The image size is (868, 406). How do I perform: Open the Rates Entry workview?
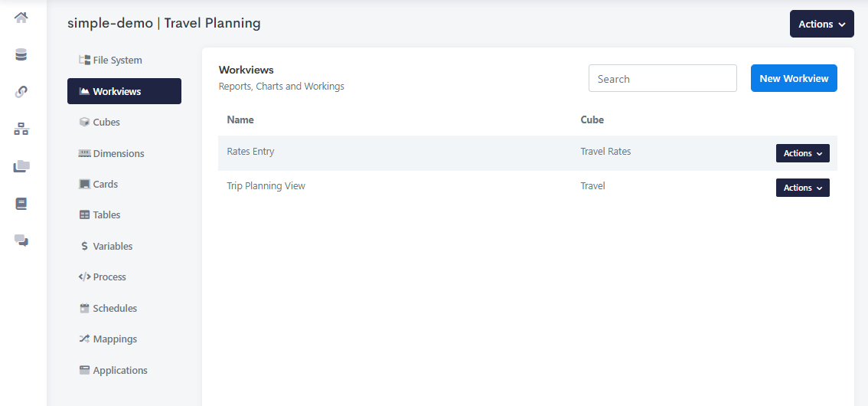(x=250, y=152)
